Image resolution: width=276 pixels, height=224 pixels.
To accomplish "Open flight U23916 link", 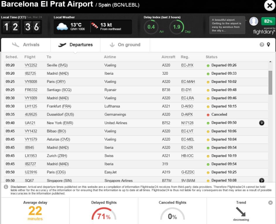I will [31, 172].
